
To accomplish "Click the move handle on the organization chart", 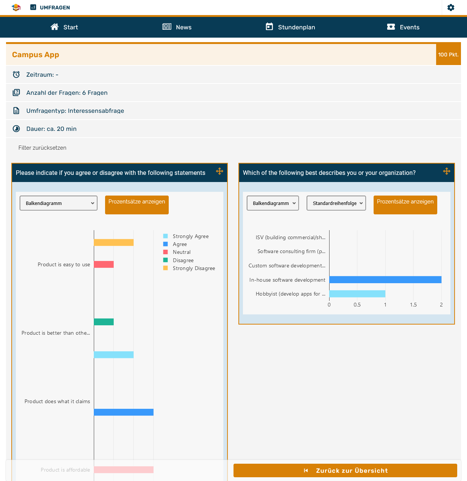I will click(447, 171).
